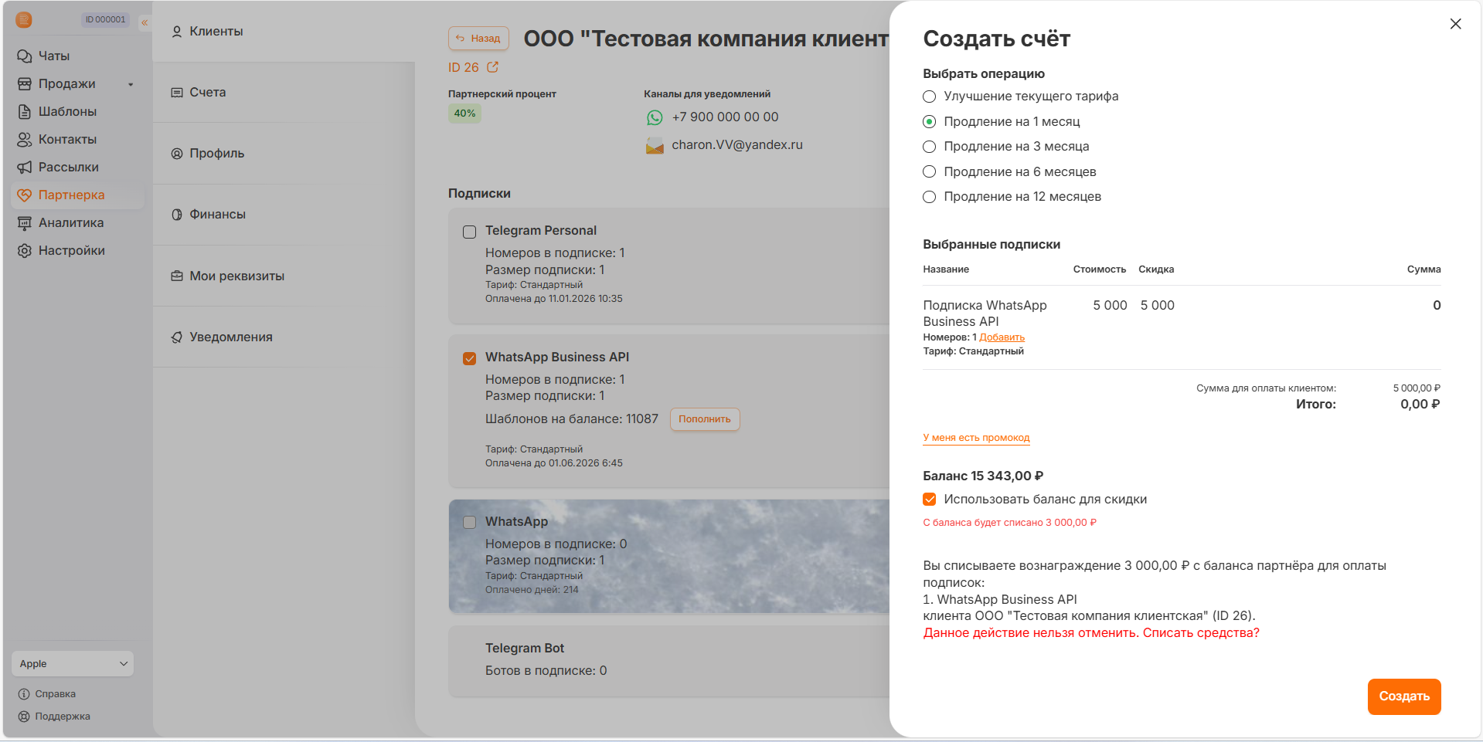
Task: Open Уведомления tab
Action: click(x=231, y=337)
